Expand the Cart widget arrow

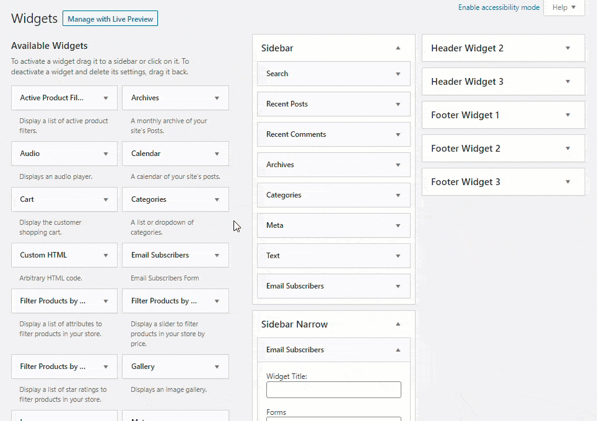click(106, 199)
